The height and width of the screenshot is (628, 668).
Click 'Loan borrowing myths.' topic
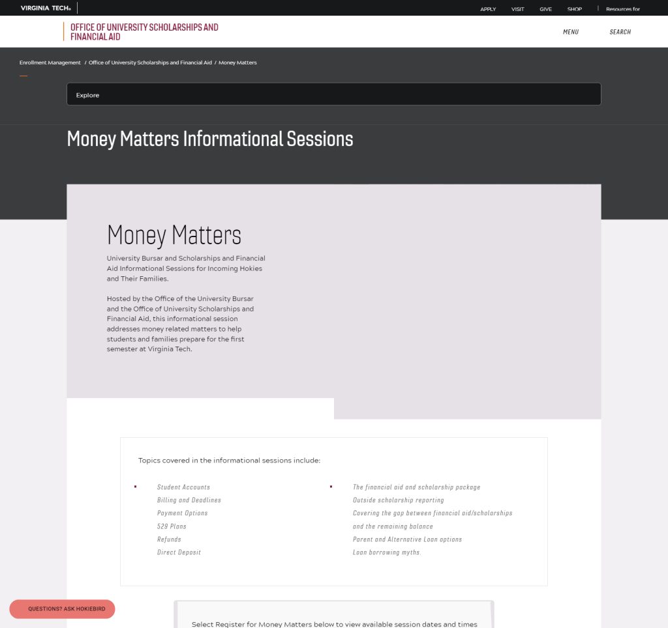coord(387,552)
